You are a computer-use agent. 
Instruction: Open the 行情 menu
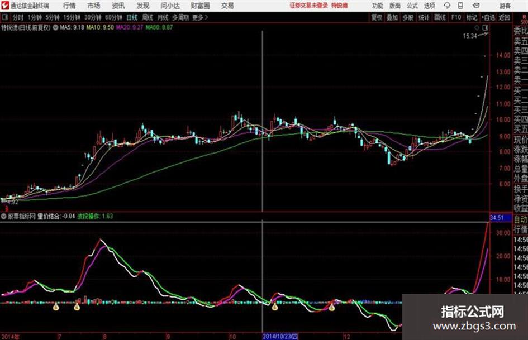(x=70, y=6)
